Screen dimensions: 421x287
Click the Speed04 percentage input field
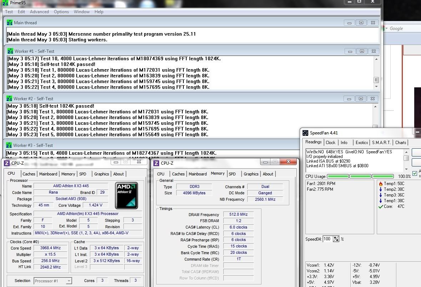[x=328, y=239]
